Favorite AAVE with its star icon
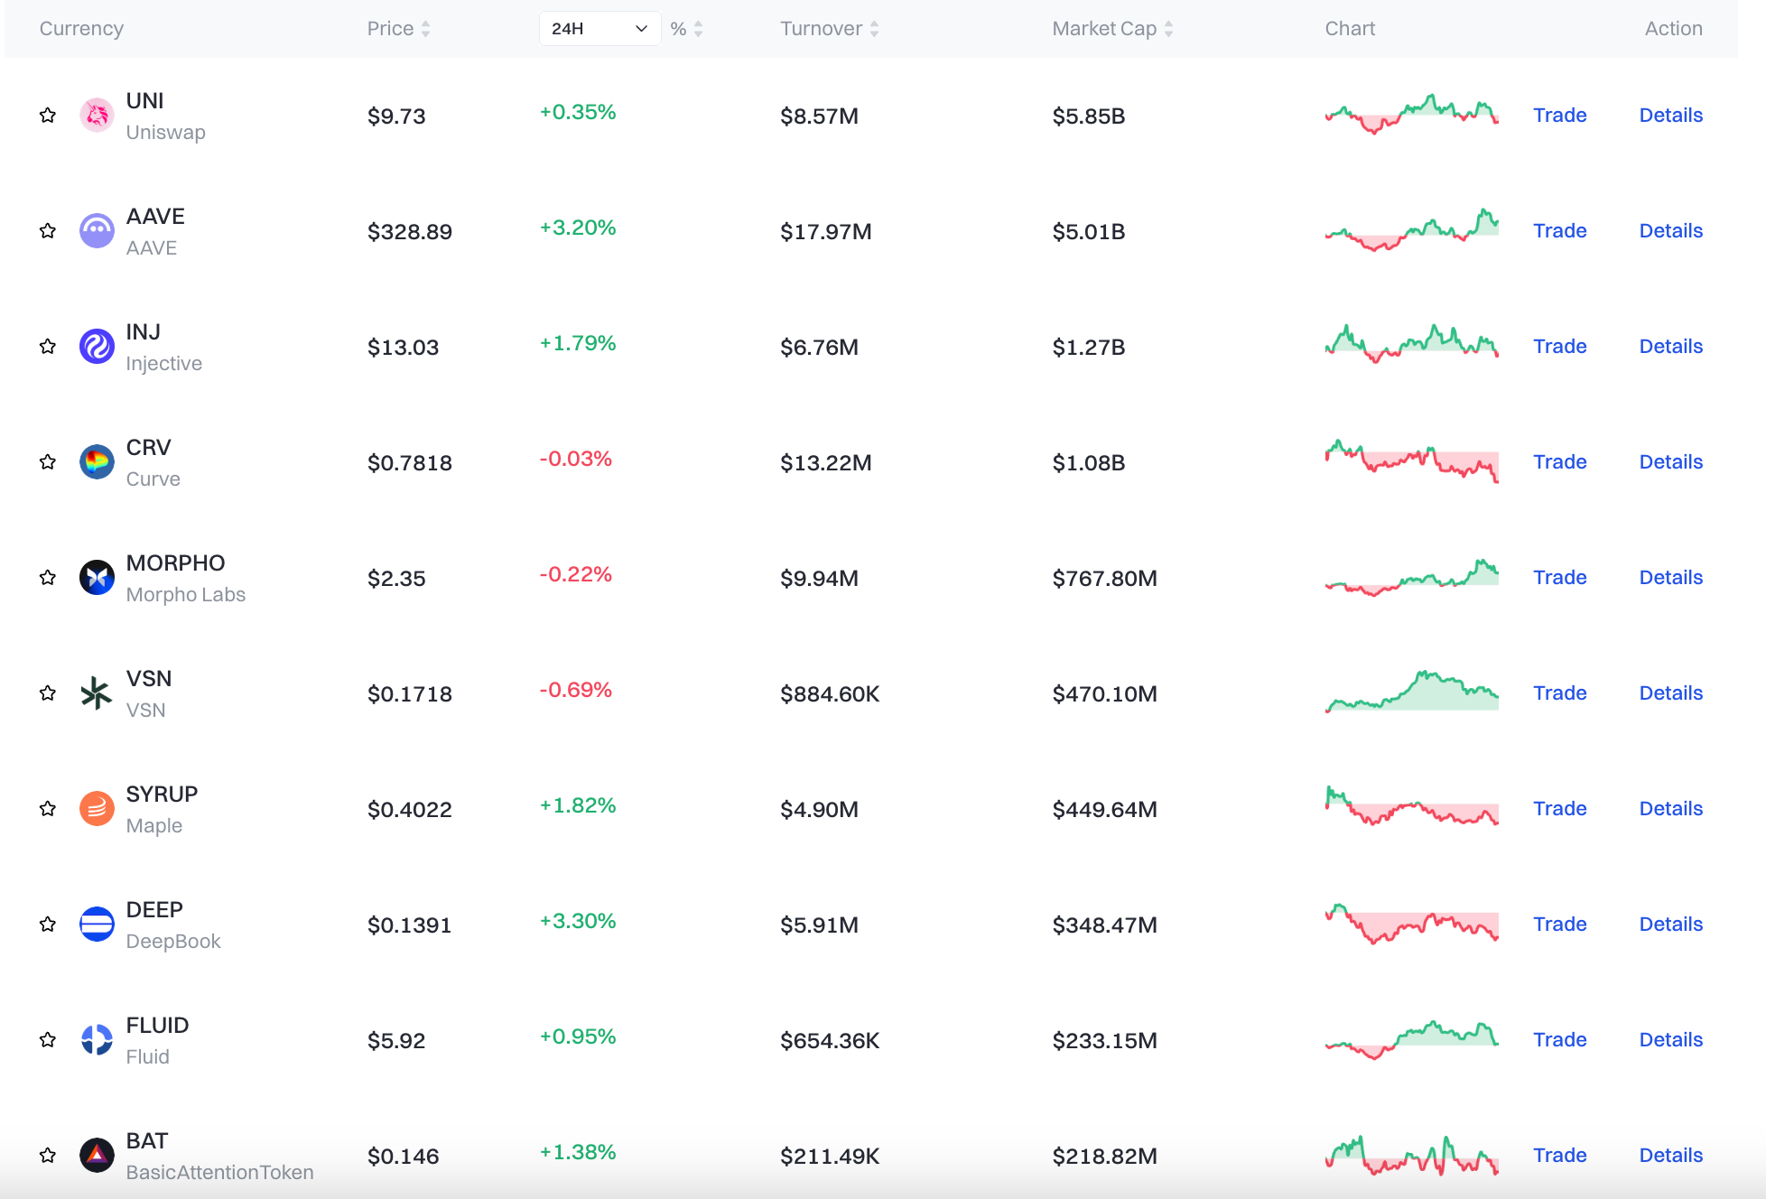1766x1199 pixels. [x=48, y=231]
